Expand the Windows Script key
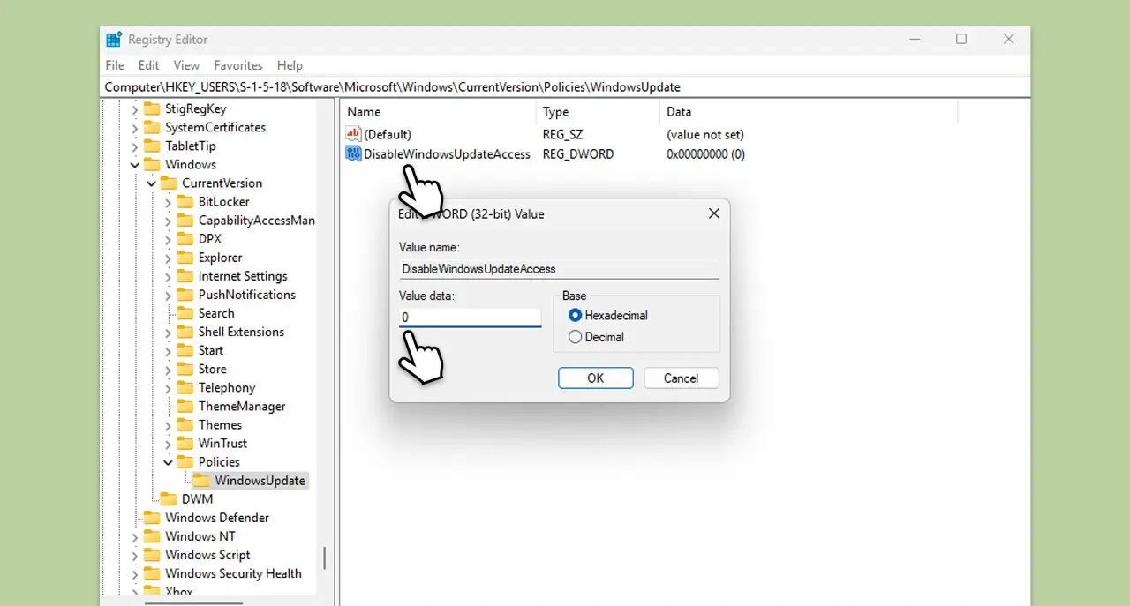This screenshot has height=606, width=1130. pos(135,555)
